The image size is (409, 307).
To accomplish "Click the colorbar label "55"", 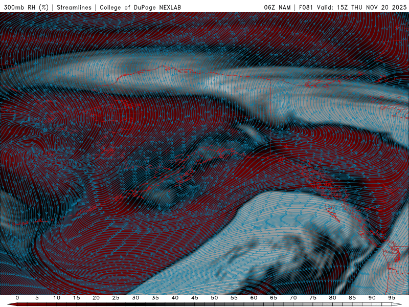I will (x=234, y=298).
